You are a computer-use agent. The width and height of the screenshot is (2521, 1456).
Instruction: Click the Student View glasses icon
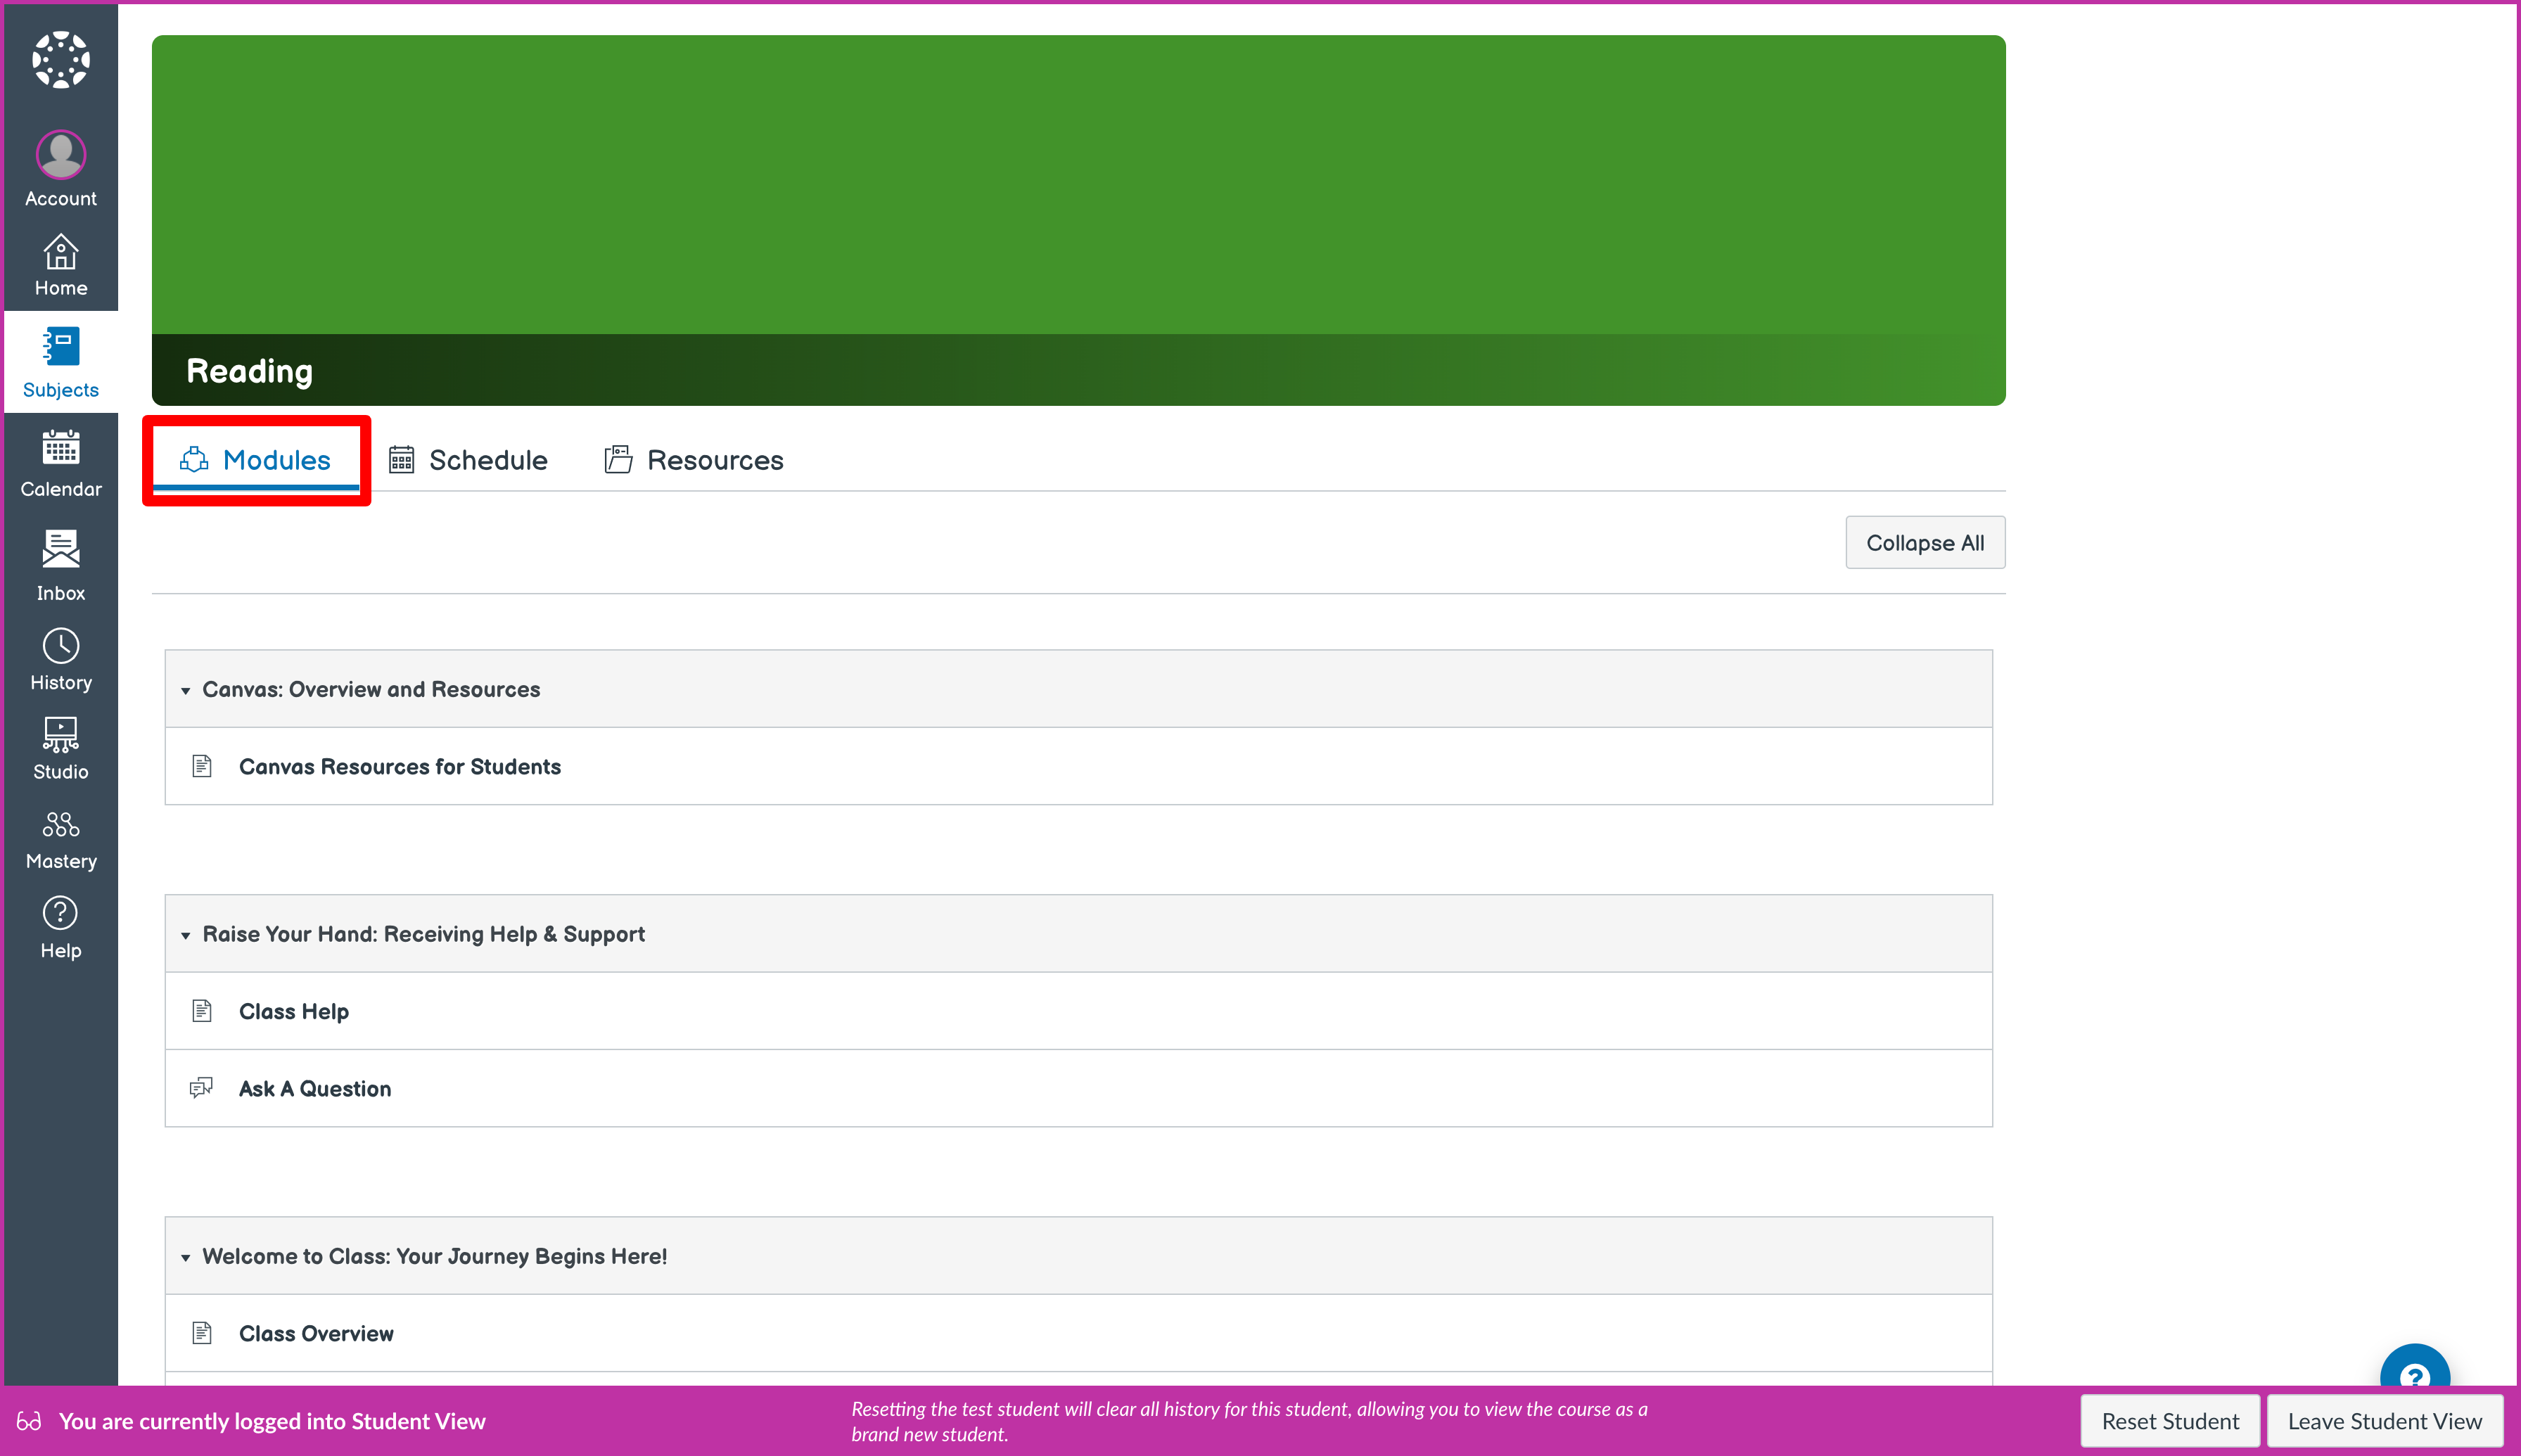tap(29, 1421)
